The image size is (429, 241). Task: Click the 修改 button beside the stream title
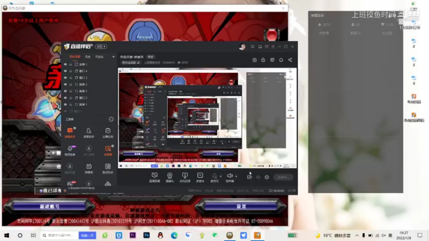[x=151, y=57]
